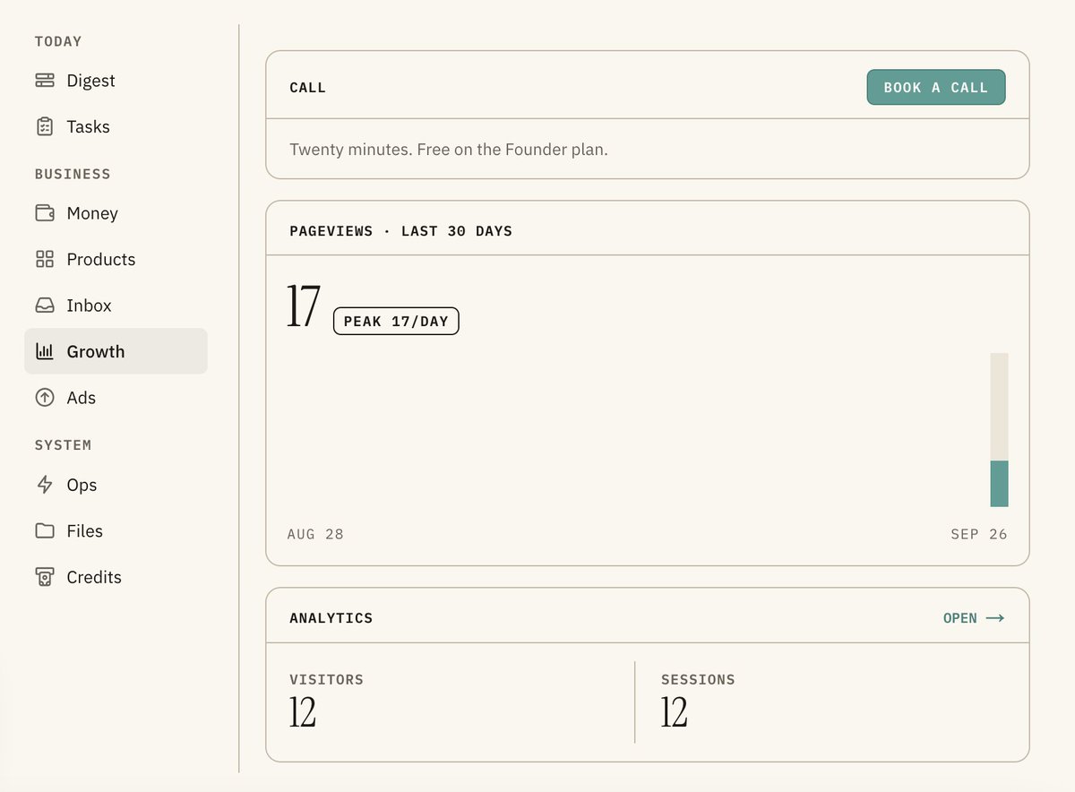Open the Files label
1075x792 pixels.
click(84, 530)
